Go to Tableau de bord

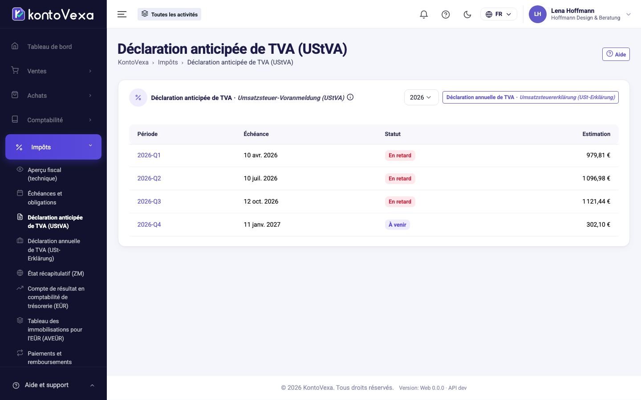tap(53, 47)
